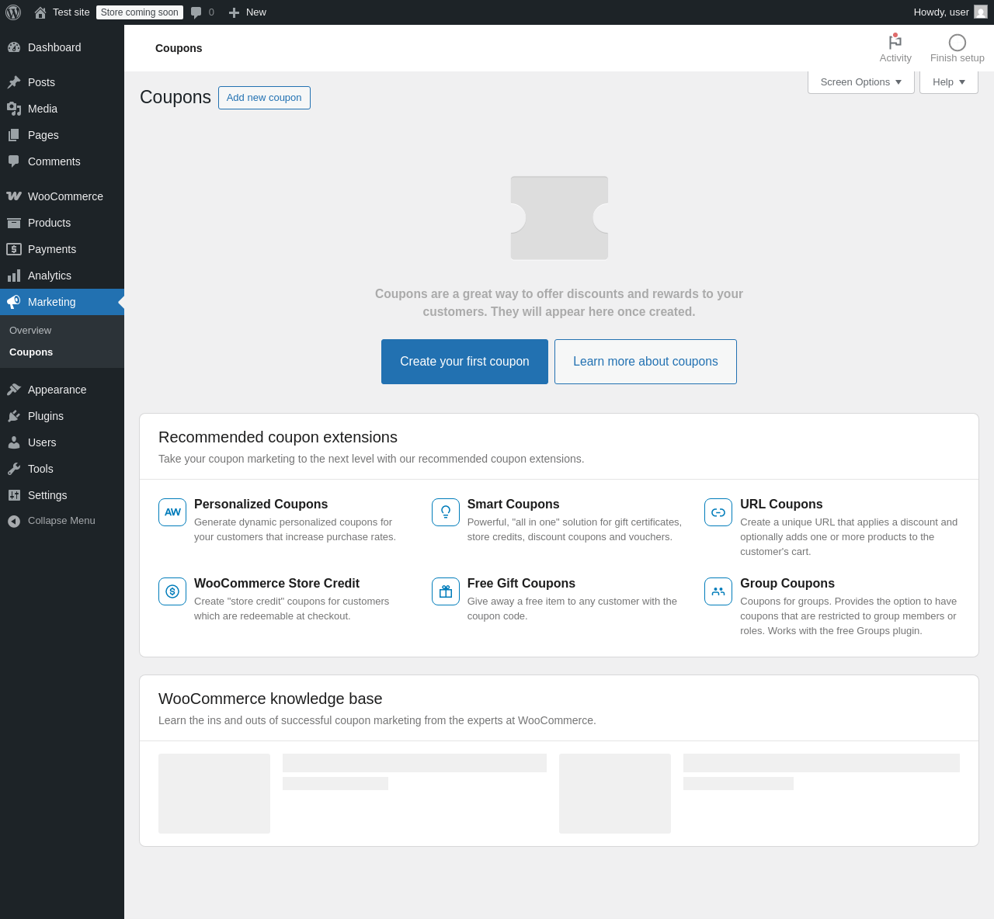Click the Appearance paintbrush icon
Screen dimensions: 994x919
click(14, 390)
